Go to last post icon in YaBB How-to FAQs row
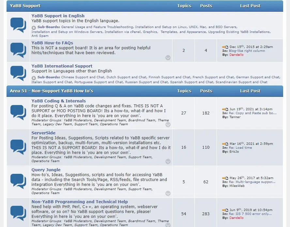This screenshot has height=227, width=290. (225, 47)
